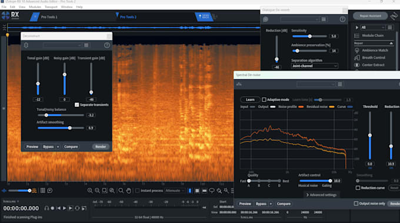The height and width of the screenshot is (223, 400).
Task: Open the All module filter dropdown
Action: (x=373, y=27)
